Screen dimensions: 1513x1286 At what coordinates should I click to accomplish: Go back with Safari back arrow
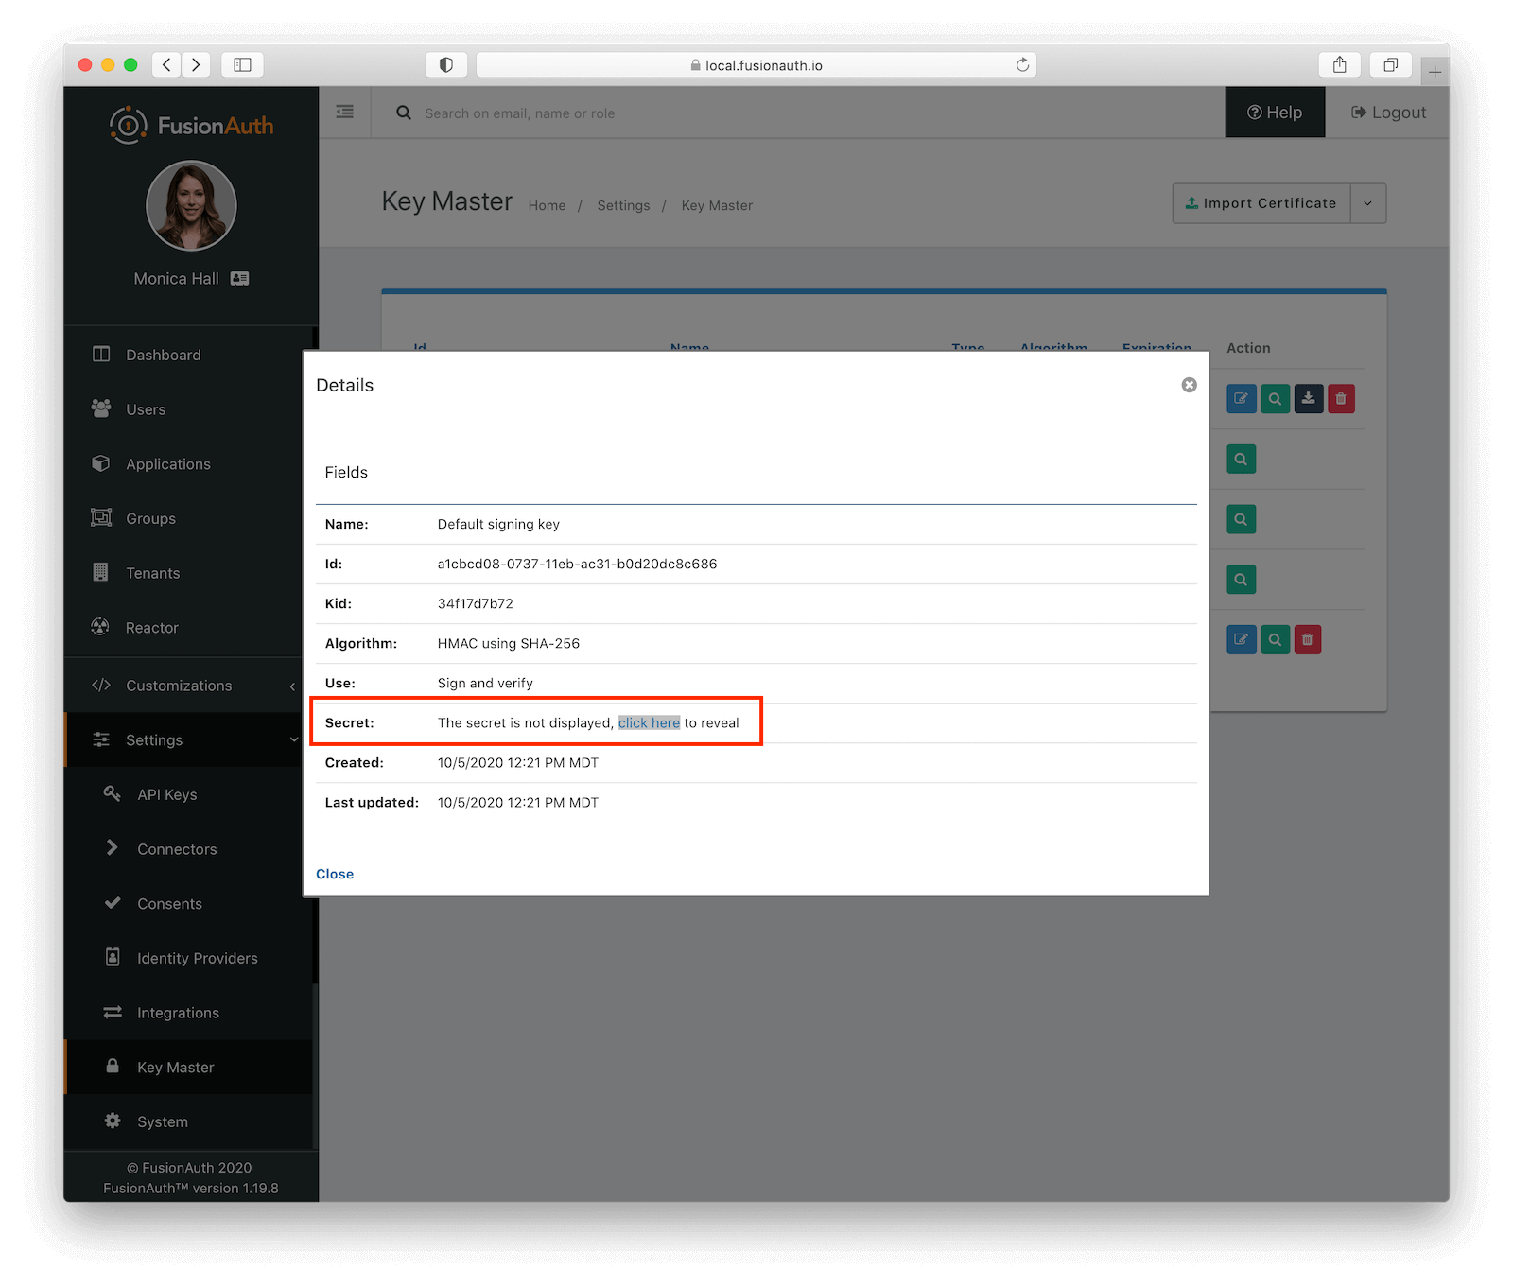tap(166, 64)
